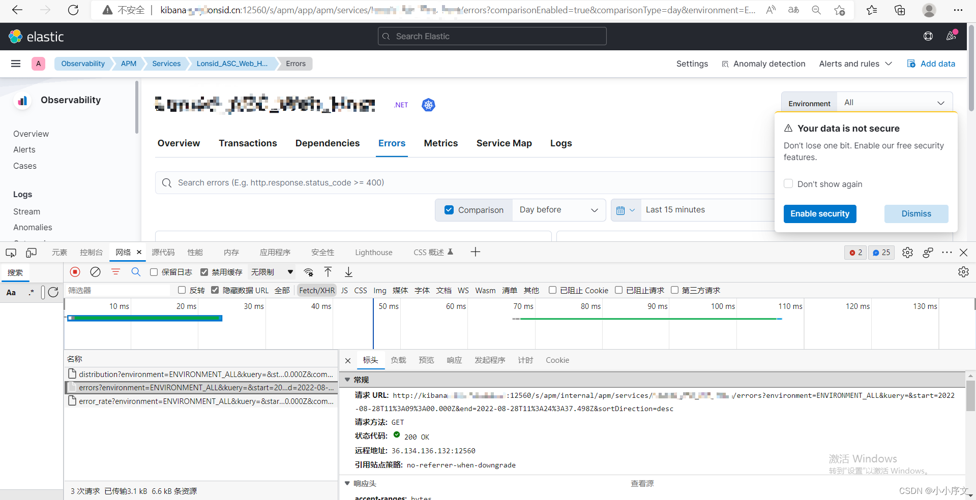Open browser profile avatar
Image resolution: width=976 pixels, height=500 pixels.
929,10
